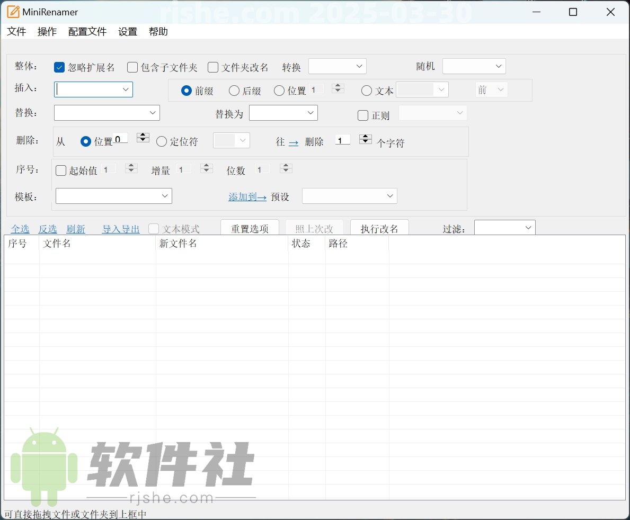Open the 设置 menu
Viewport: 630px width, 520px height.
[x=128, y=31]
